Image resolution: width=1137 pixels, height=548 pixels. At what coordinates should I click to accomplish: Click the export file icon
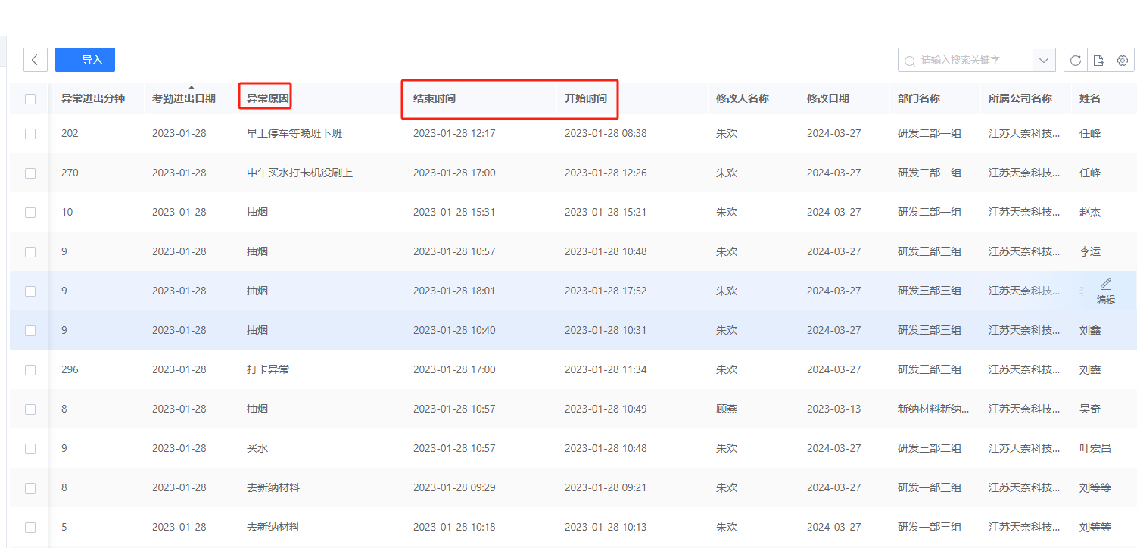(x=1098, y=60)
